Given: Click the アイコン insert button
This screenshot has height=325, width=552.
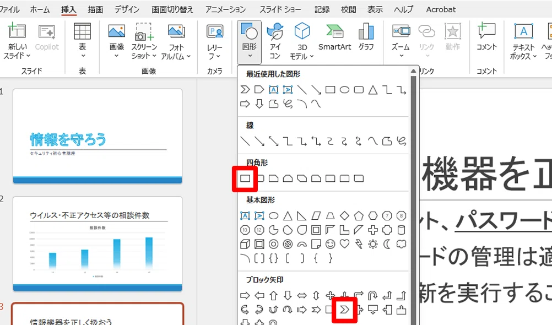Looking at the screenshot, I should [x=275, y=41].
